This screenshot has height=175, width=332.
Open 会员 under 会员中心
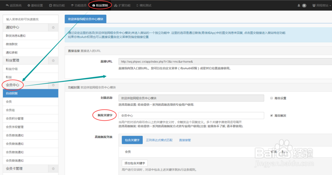pyautogui.click(x=31, y=102)
